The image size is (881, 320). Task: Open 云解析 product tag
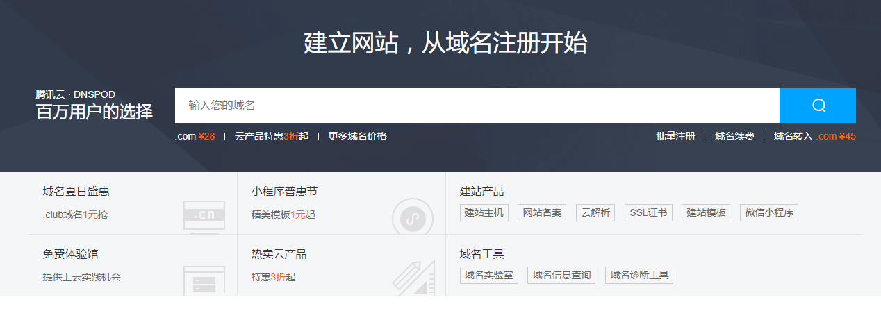click(595, 212)
